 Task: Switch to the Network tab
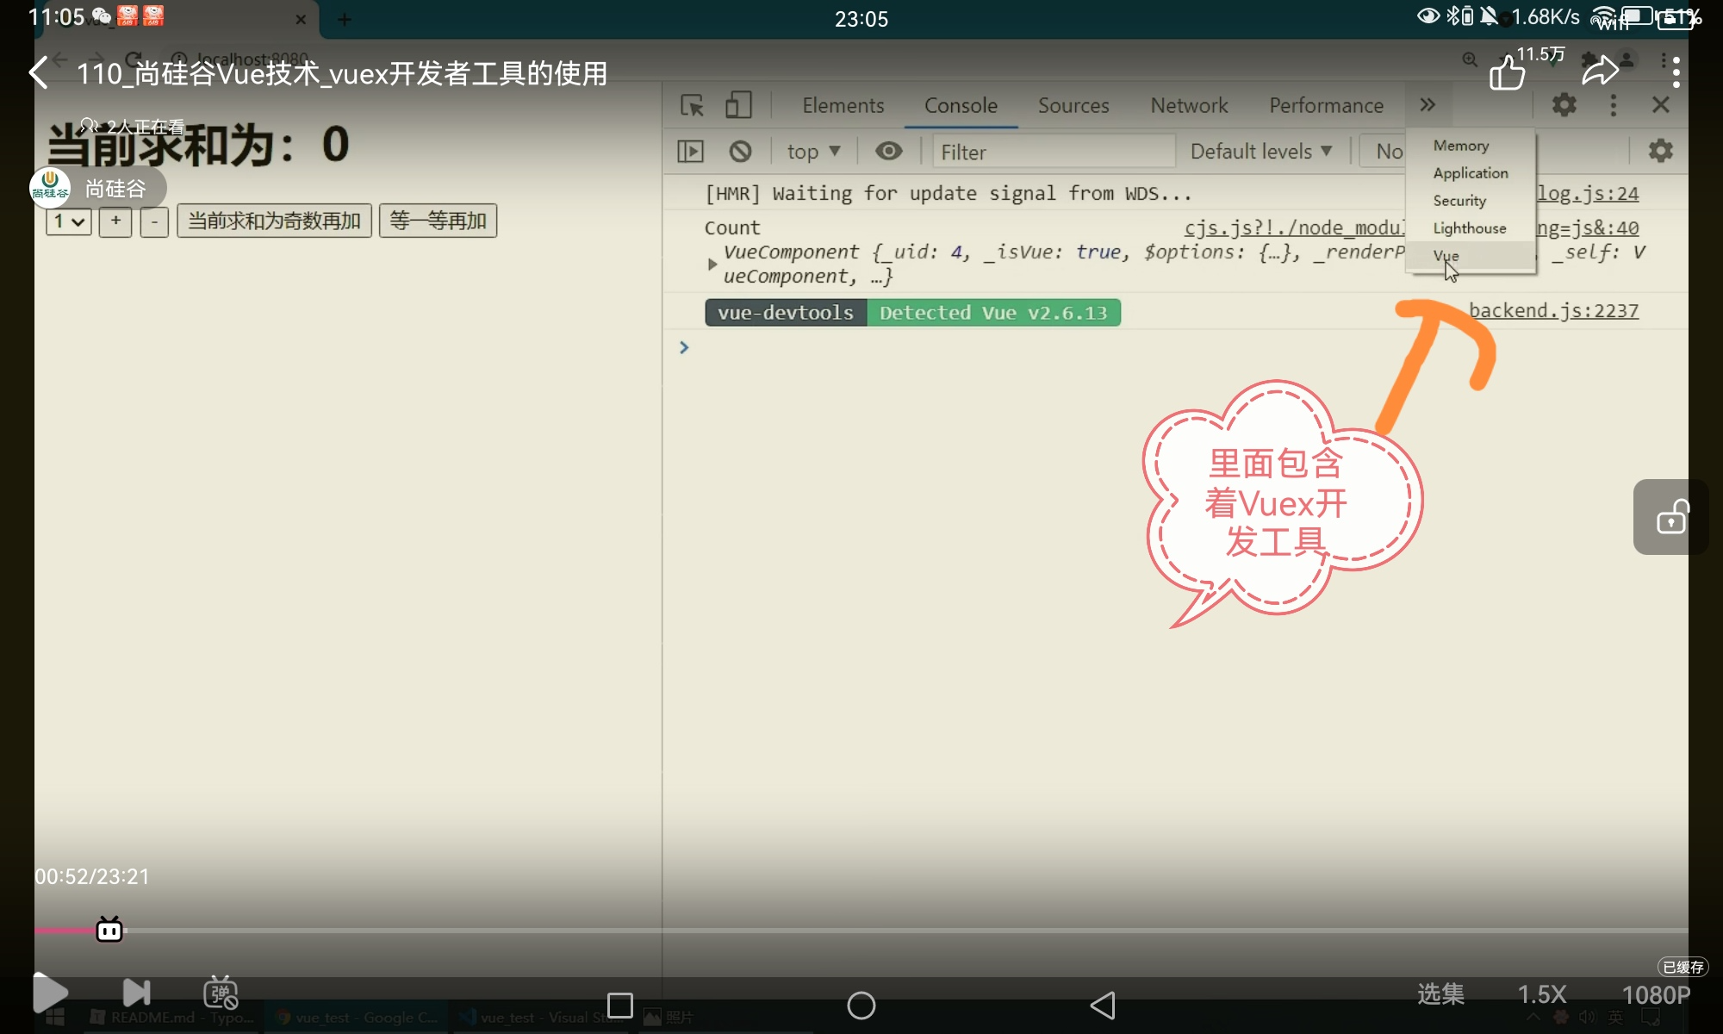tap(1189, 105)
